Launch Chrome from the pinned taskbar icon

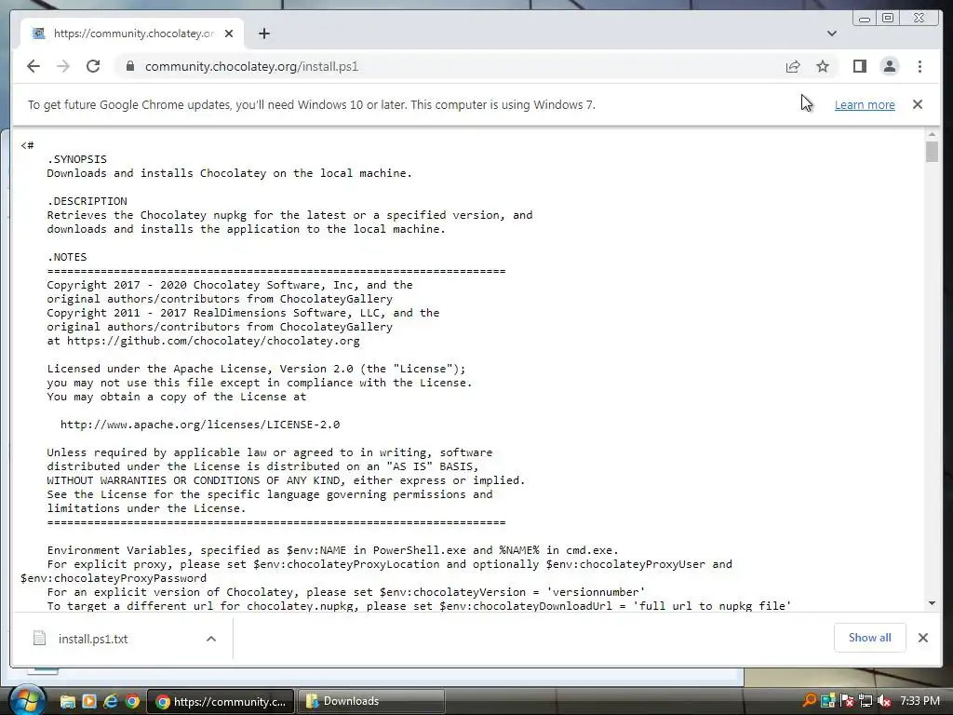[132, 702]
